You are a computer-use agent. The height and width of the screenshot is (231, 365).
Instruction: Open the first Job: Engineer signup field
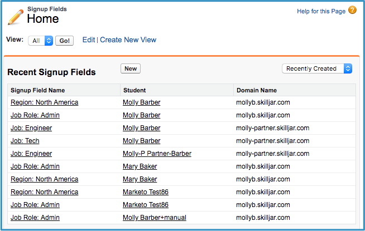[x=31, y=128]
